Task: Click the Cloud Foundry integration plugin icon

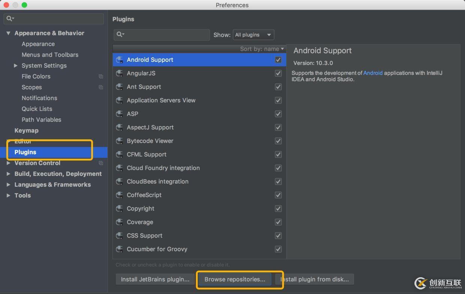Action: [x=120, y=168]
